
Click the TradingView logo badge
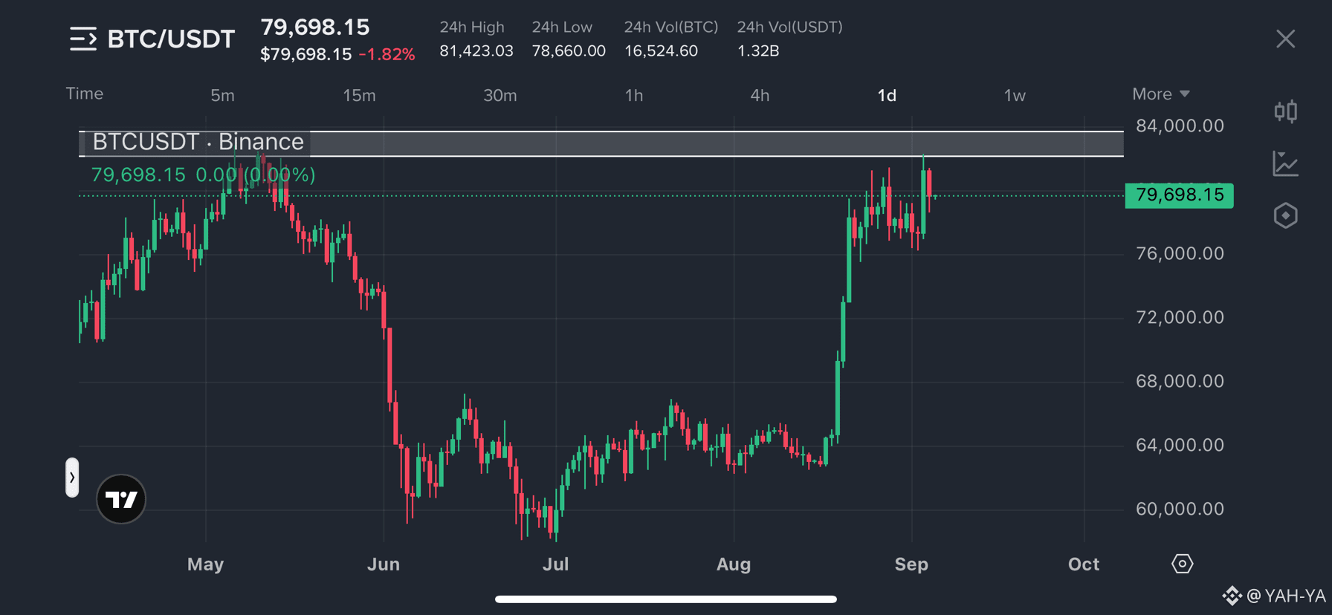(121, 499)
